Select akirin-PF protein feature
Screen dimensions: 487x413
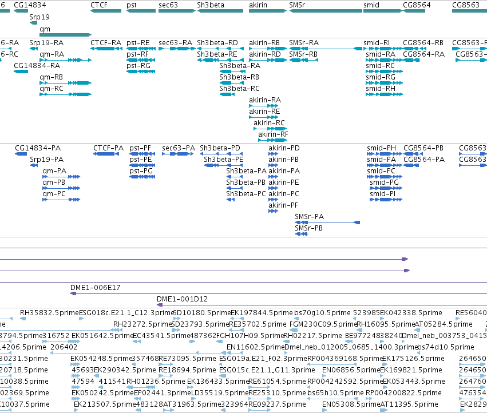click(273, 211)
